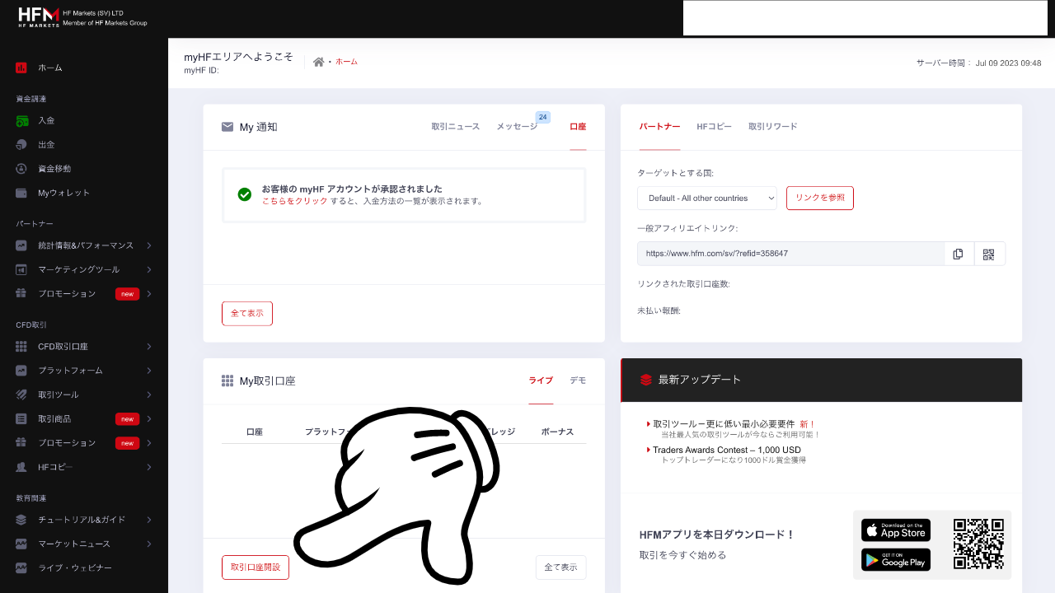Image resolution: width=1055 pixels, height=593 pixels.
Task: Expand 統計情報&パフォーマンス sidebar menu
Action: click(x=83, y=245)
